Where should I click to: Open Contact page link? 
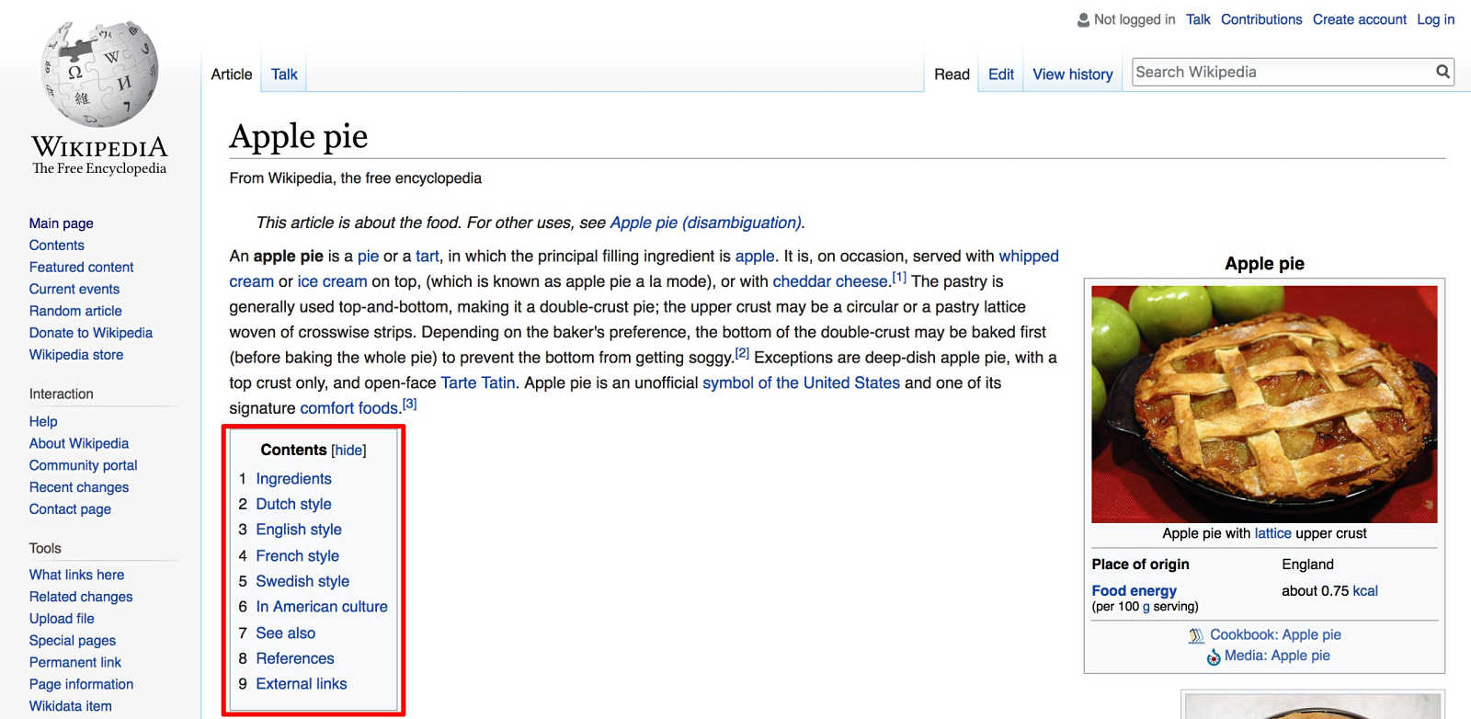point(70,509)
